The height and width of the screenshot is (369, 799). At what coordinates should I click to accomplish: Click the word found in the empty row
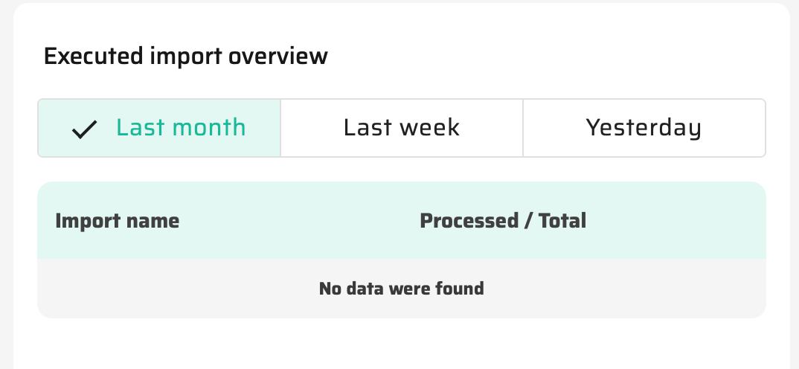(x=460, y=288)
